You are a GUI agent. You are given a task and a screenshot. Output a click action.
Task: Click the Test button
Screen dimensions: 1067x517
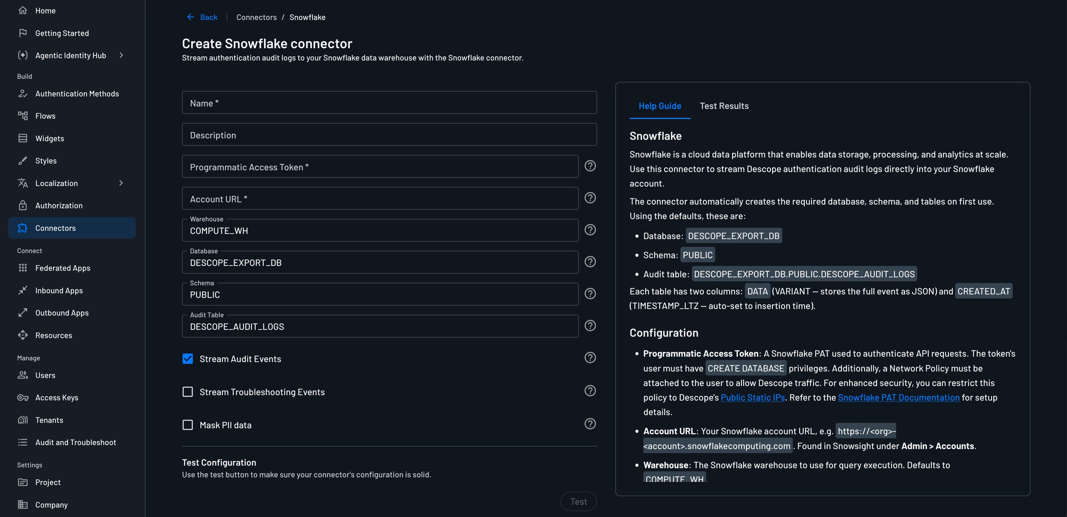point(579,501)
